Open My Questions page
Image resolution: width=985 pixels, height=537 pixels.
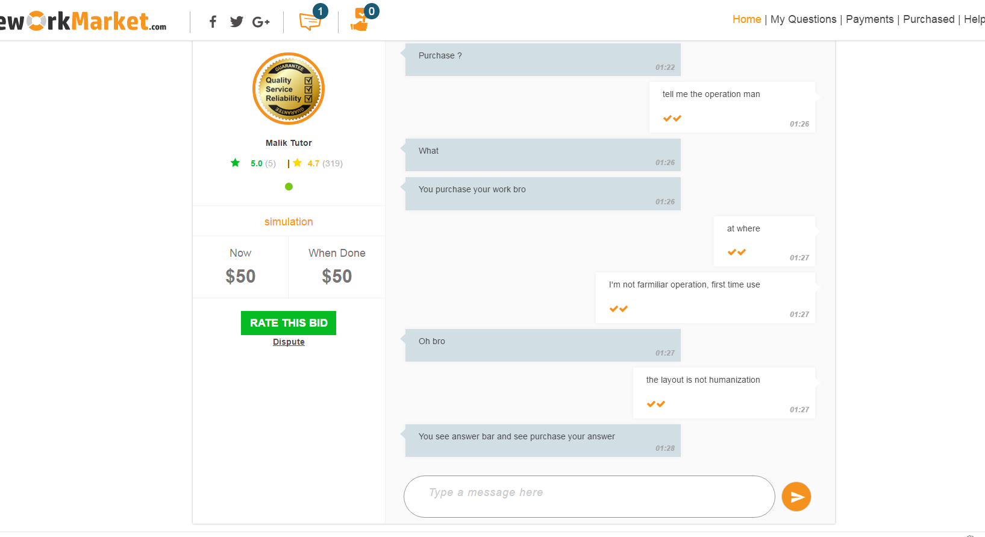pyautogui.click(x=803, y=19)
